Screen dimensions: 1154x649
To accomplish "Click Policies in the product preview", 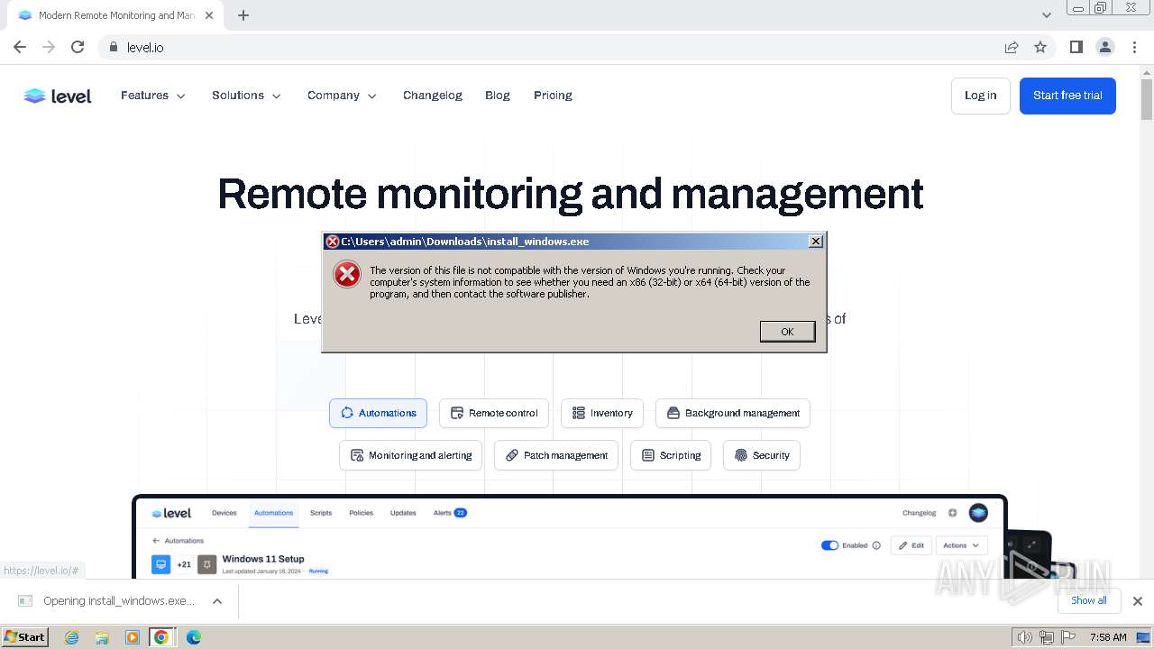I will tap(362, 513).
